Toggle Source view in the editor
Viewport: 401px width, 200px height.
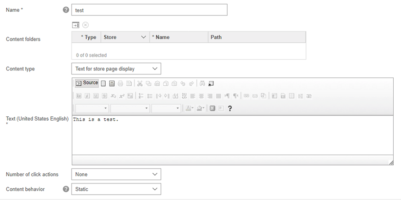click(87, 83)
